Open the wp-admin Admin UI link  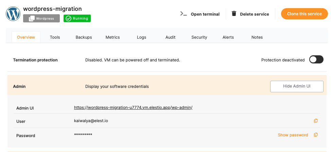tap(133, 108)
